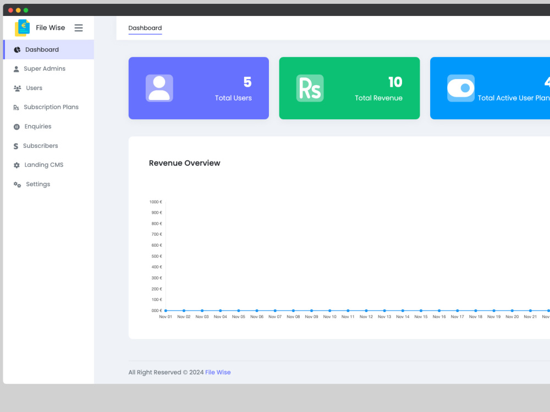
Task: Click the Nov 01 chart data point
Action: pyautogui.click(x=166, y=310)
